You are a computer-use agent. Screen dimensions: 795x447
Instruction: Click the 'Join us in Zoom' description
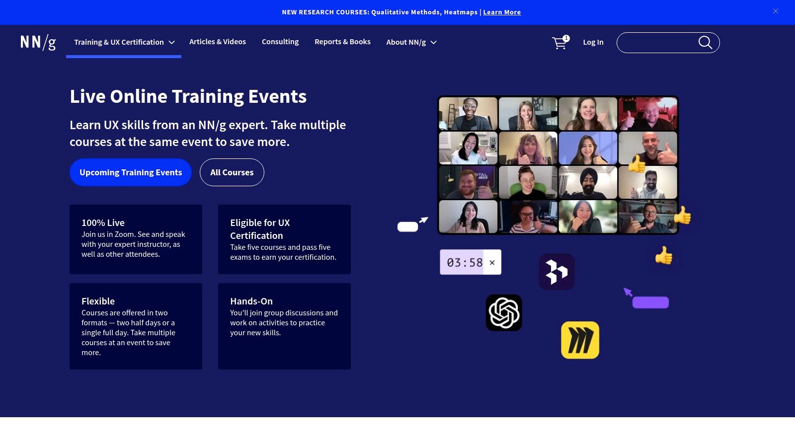(133, 244)
